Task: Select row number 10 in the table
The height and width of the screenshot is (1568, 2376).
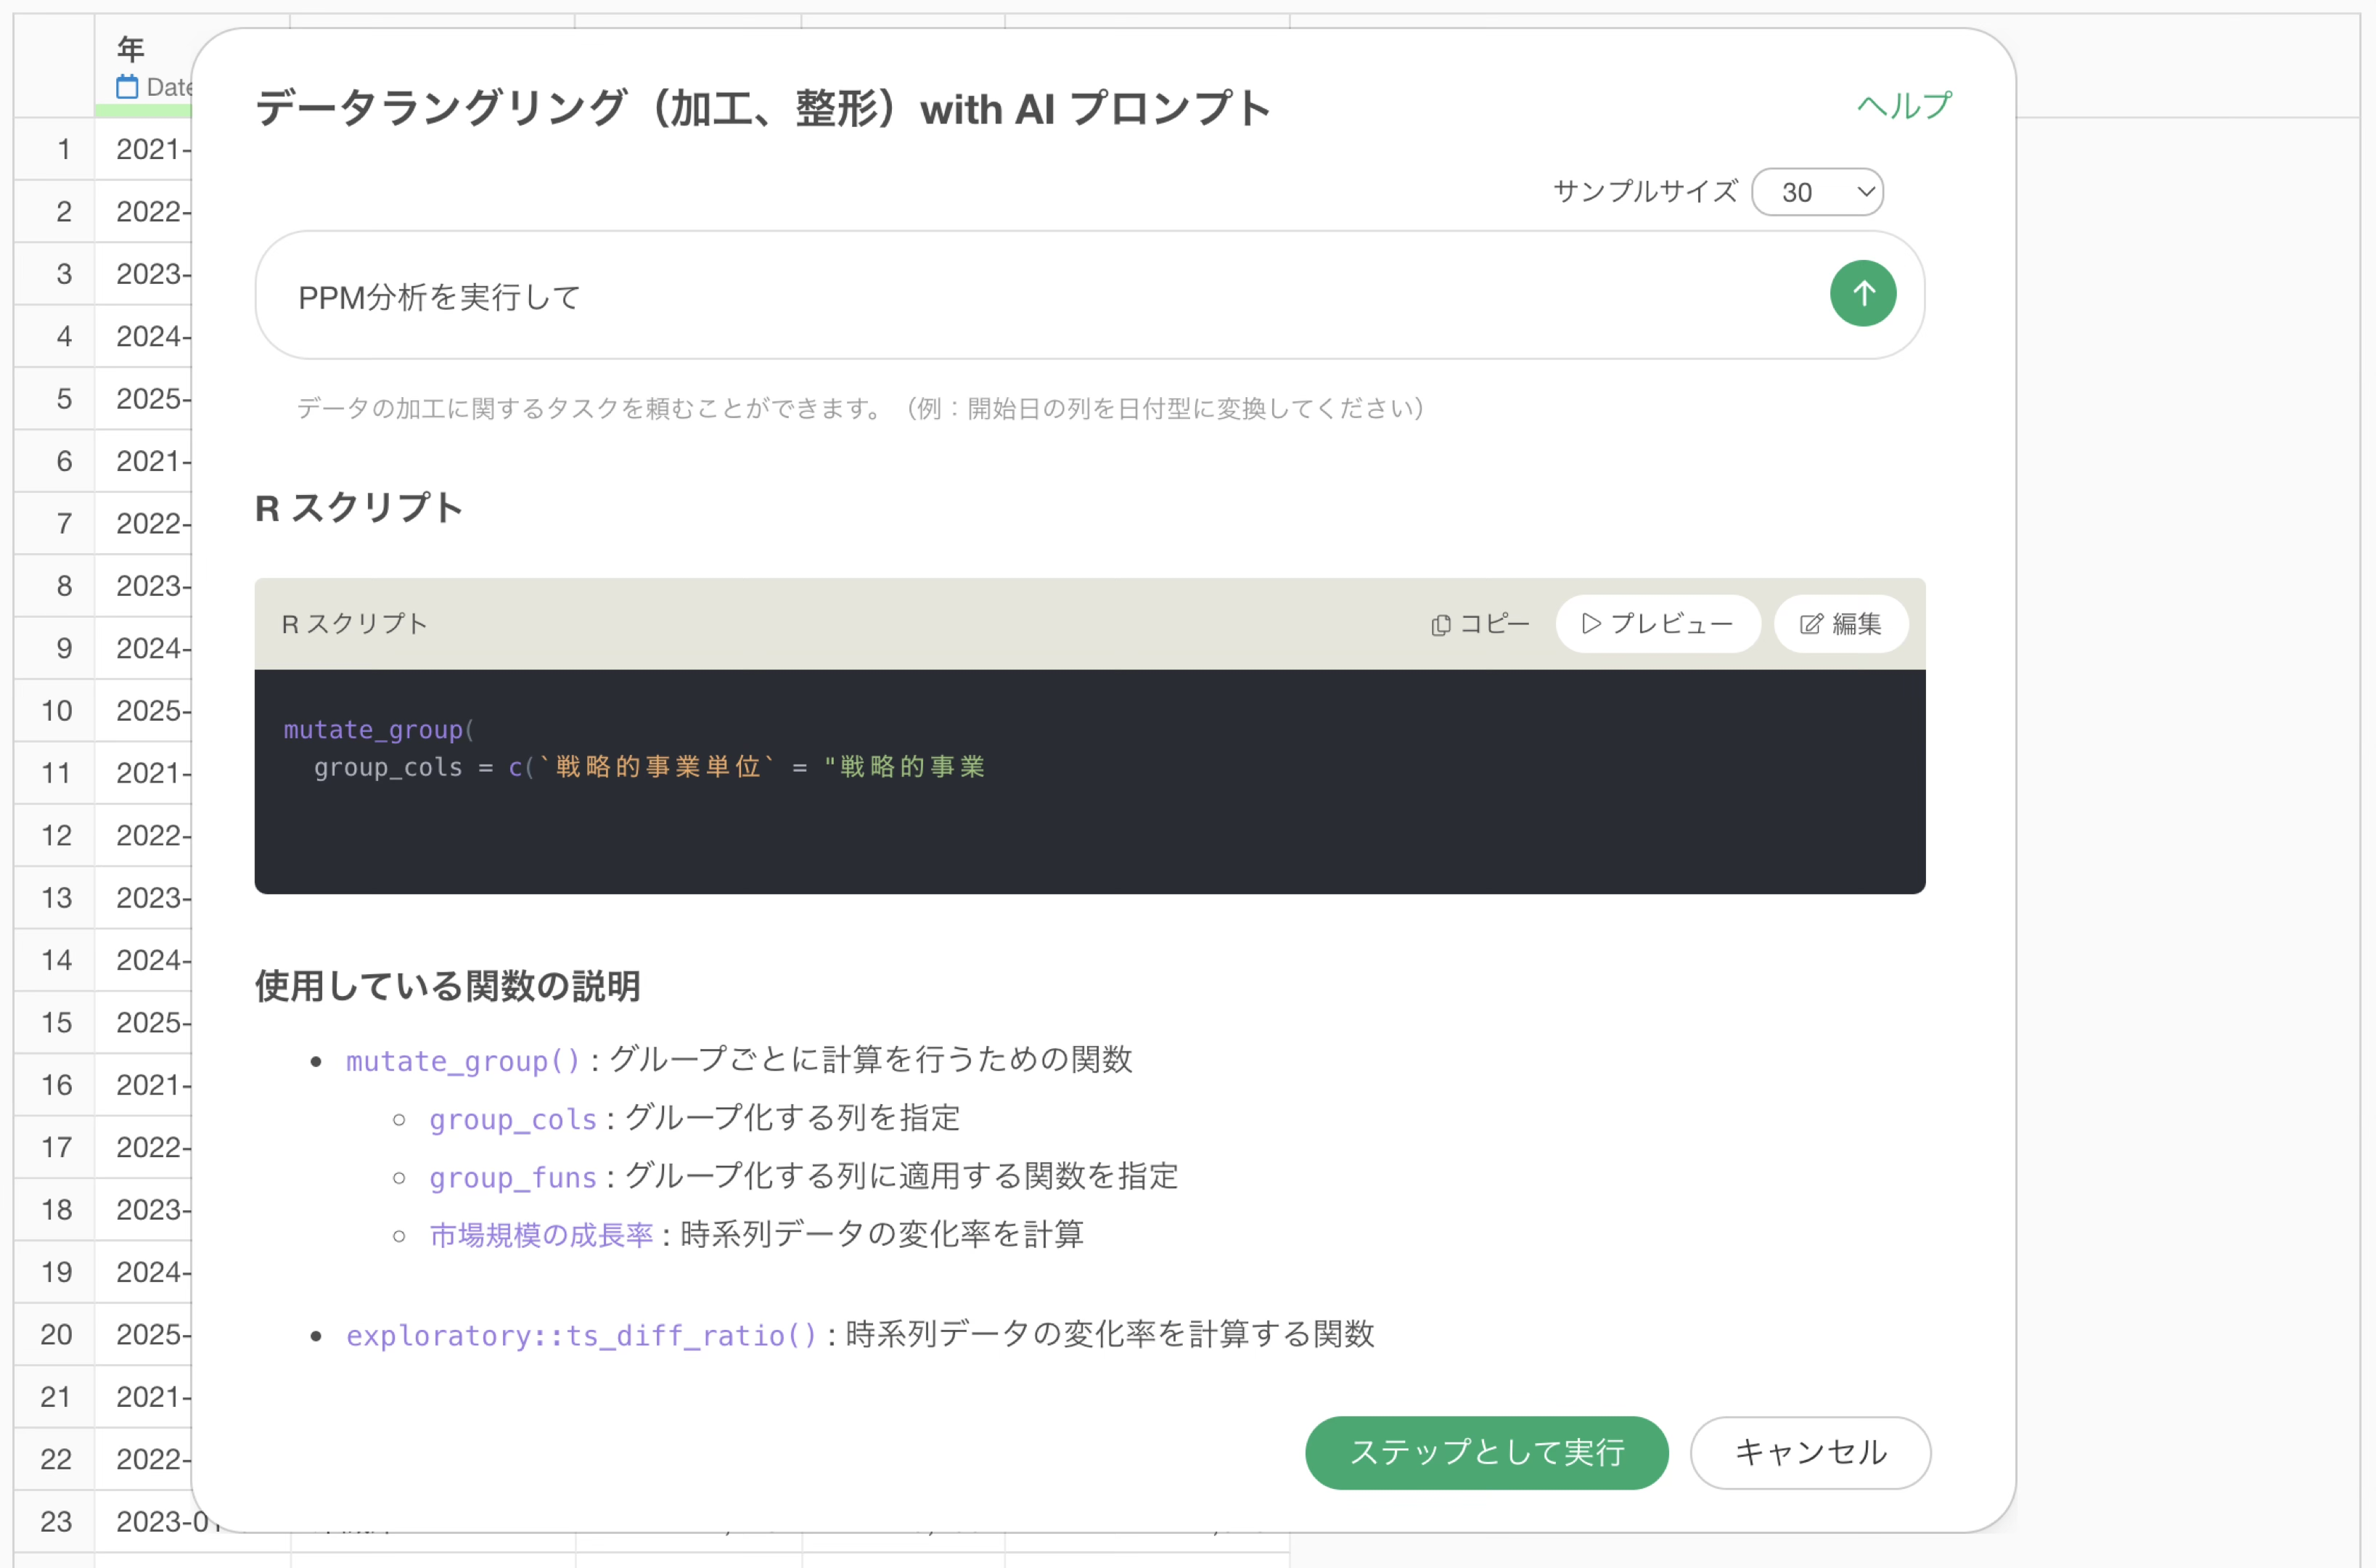Action: point(56,711)
